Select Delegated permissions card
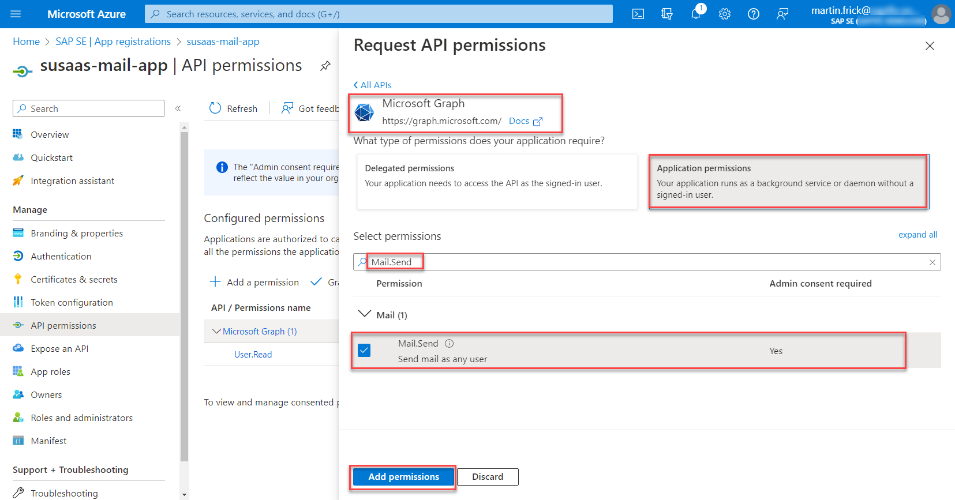Viewport: 955px width, 500px height. (497, 181)
